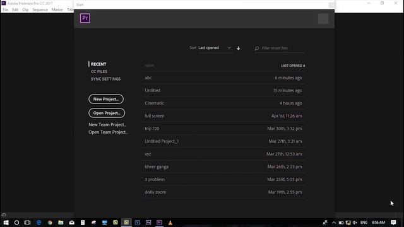Select the RECENT tab
Screen dimensions: 404x227
98,64
